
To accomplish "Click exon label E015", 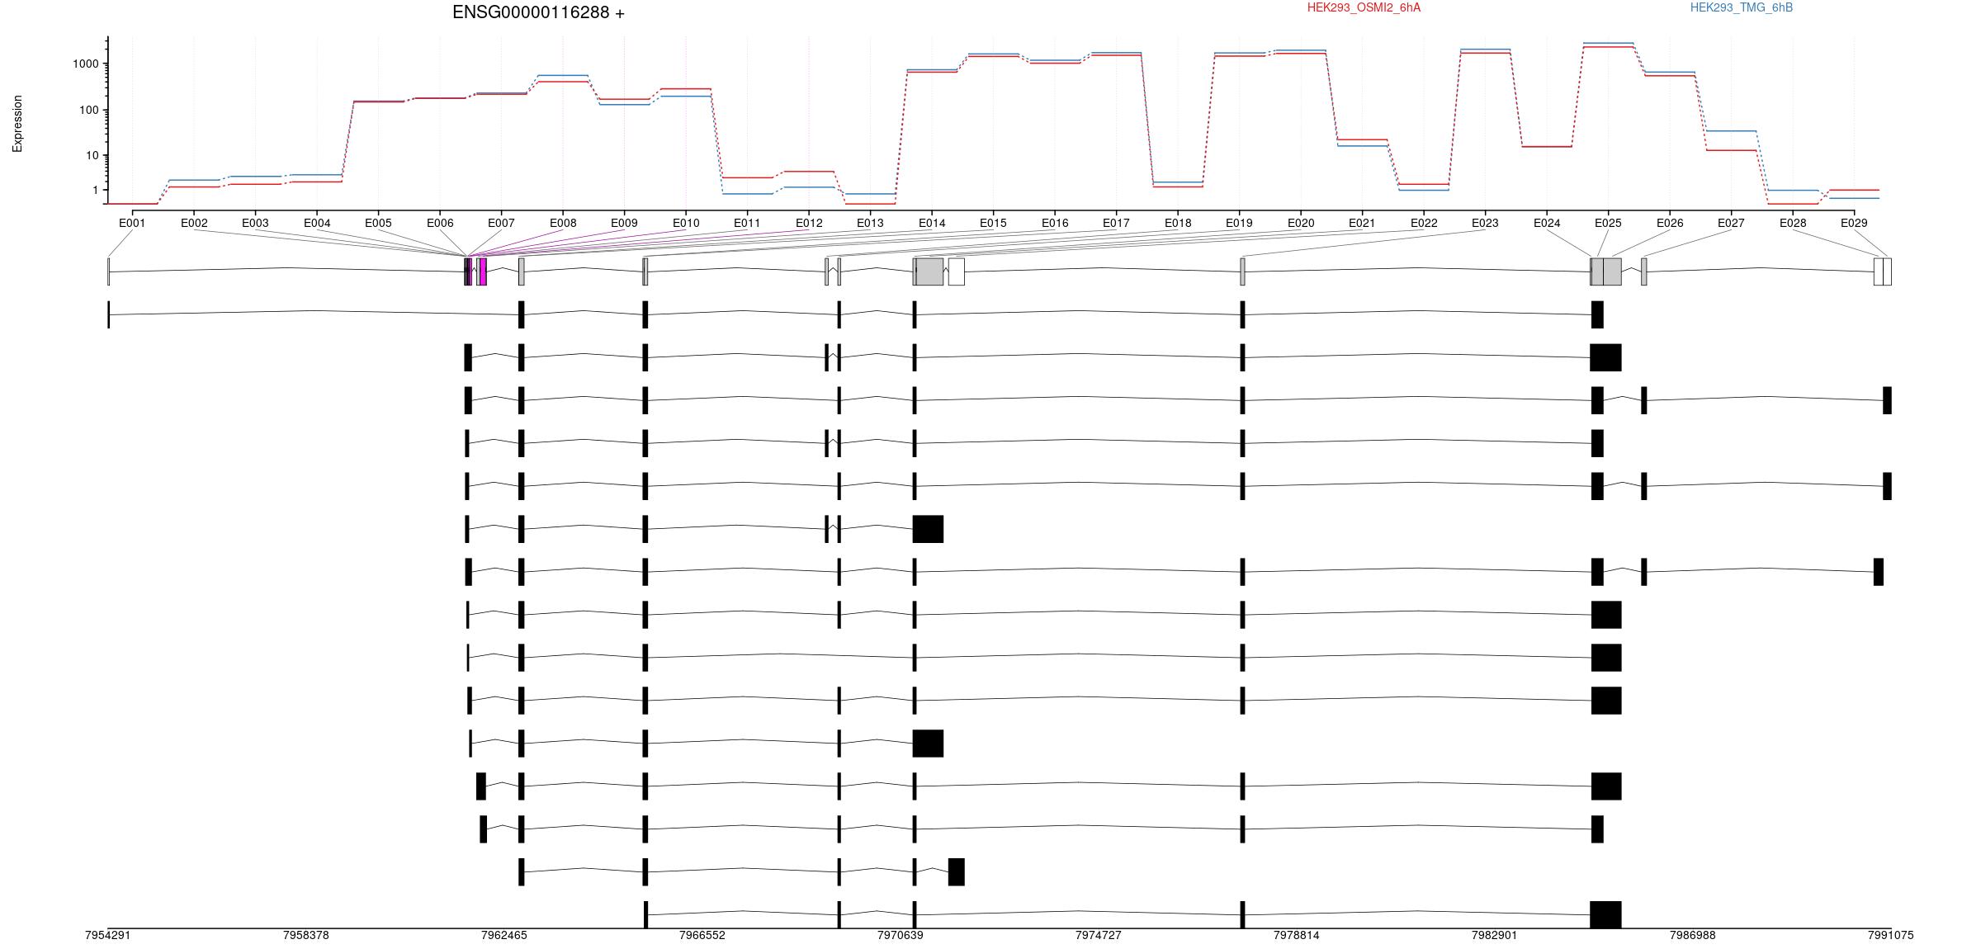I will click(993, 223).
